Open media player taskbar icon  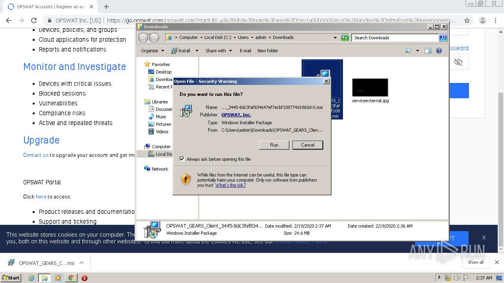coord(58,278)
